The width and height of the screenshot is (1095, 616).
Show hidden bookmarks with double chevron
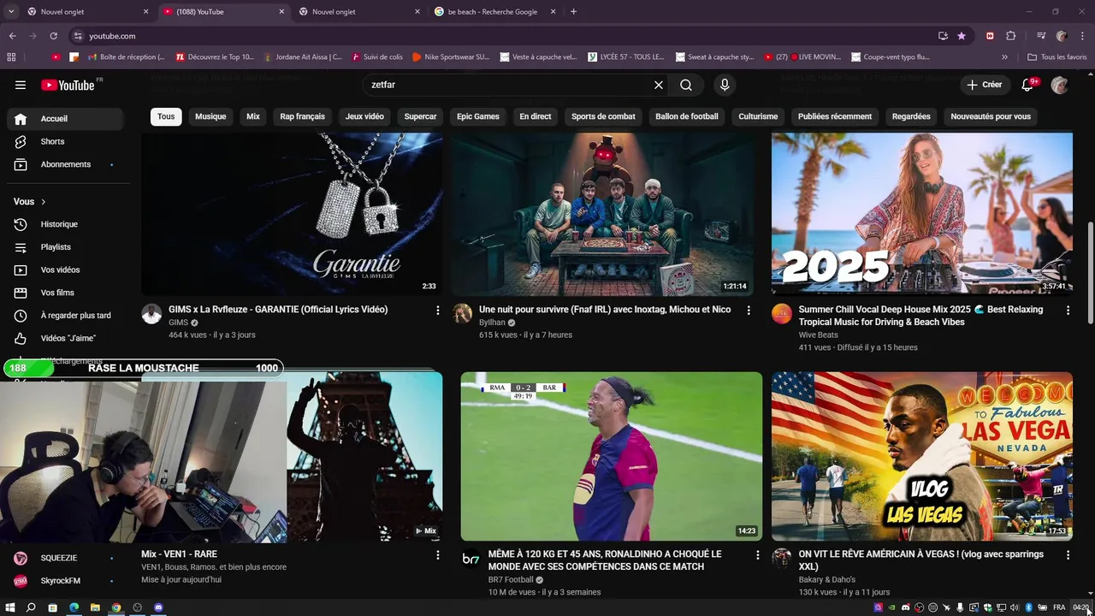point(1004,57)
